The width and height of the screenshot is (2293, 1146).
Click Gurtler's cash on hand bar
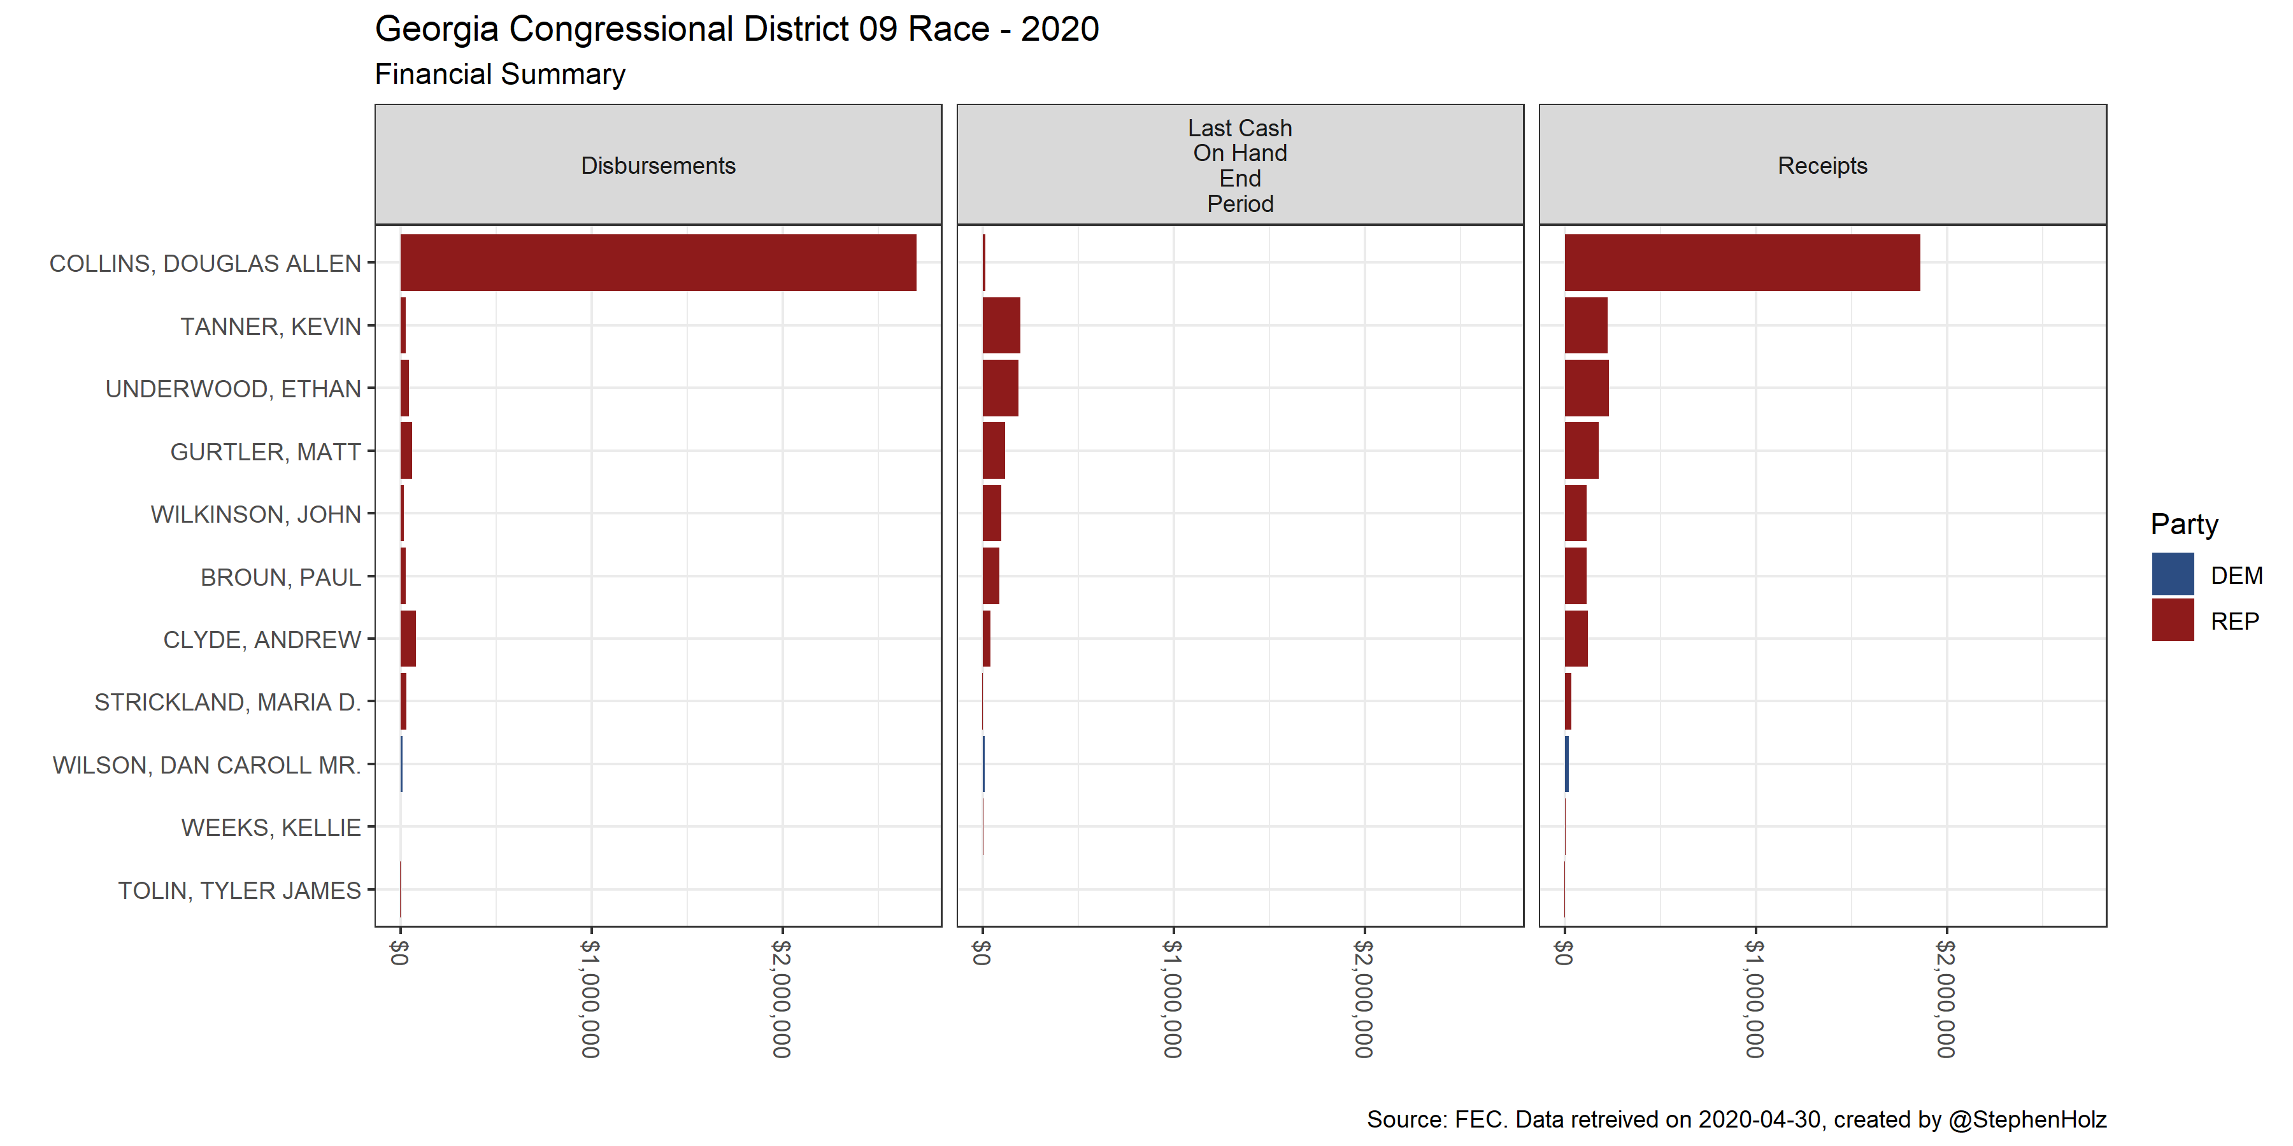click(994, 451)
